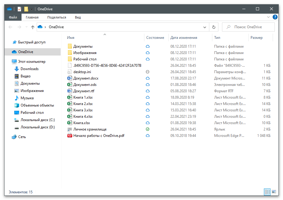Go back with the left arrow button
283x200 pixels.
[x=11, y=27]
